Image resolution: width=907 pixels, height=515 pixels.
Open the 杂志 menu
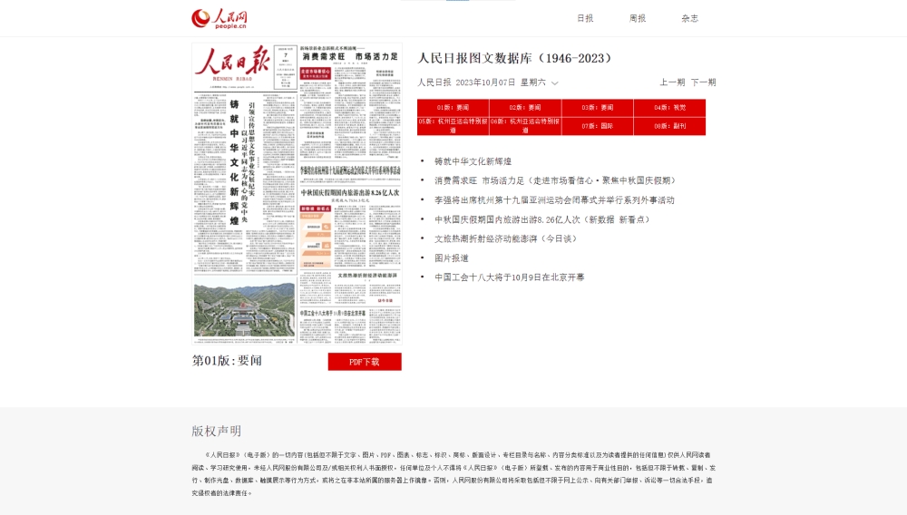689,18
